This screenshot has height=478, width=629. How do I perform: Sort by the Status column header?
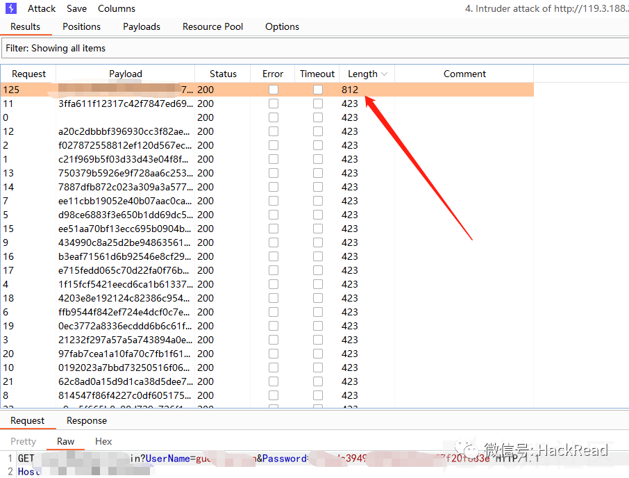223,74
